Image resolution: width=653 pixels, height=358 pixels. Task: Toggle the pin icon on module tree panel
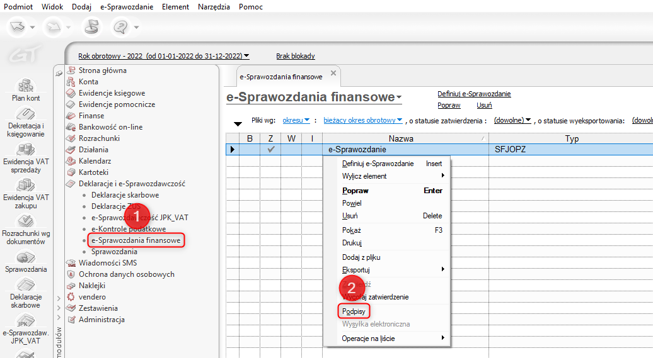coord(59,73)
